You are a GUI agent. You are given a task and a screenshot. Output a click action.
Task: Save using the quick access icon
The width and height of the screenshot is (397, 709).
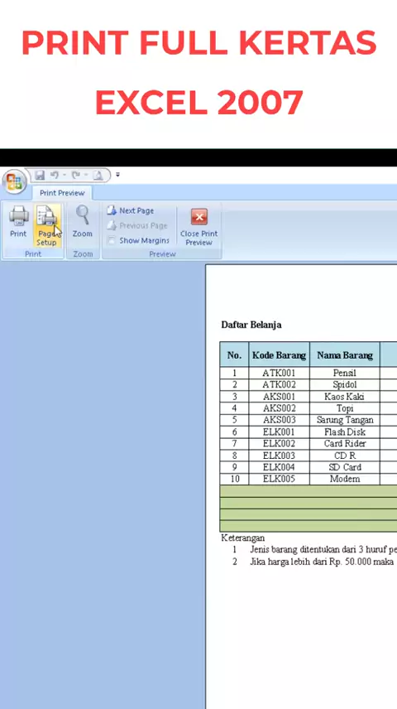tap(40, 175)
